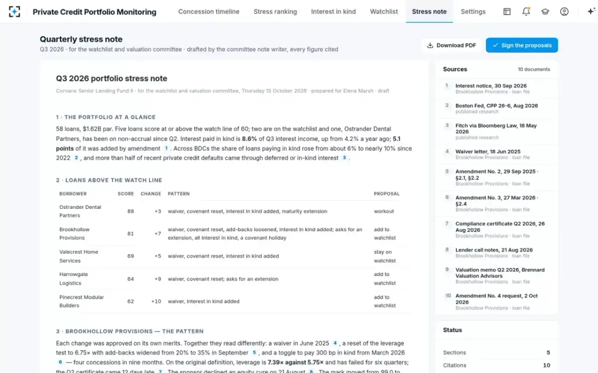The height and width of the screenshot is (373, 598).
Task: Select the Watchlist tab
Action: (x=384, y=11)
